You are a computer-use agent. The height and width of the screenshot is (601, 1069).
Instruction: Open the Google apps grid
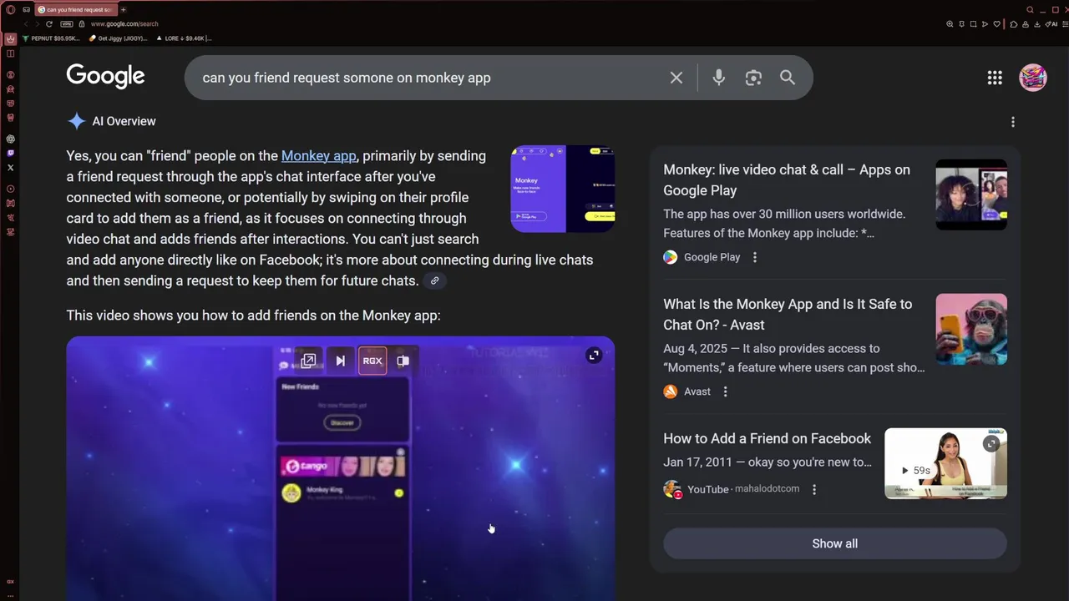click(x=995, y=78)
